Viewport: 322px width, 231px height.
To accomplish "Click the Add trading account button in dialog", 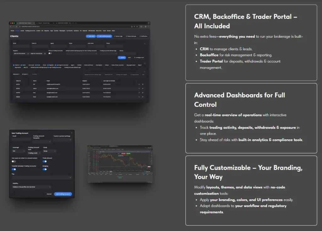I will tap(63, 194).
